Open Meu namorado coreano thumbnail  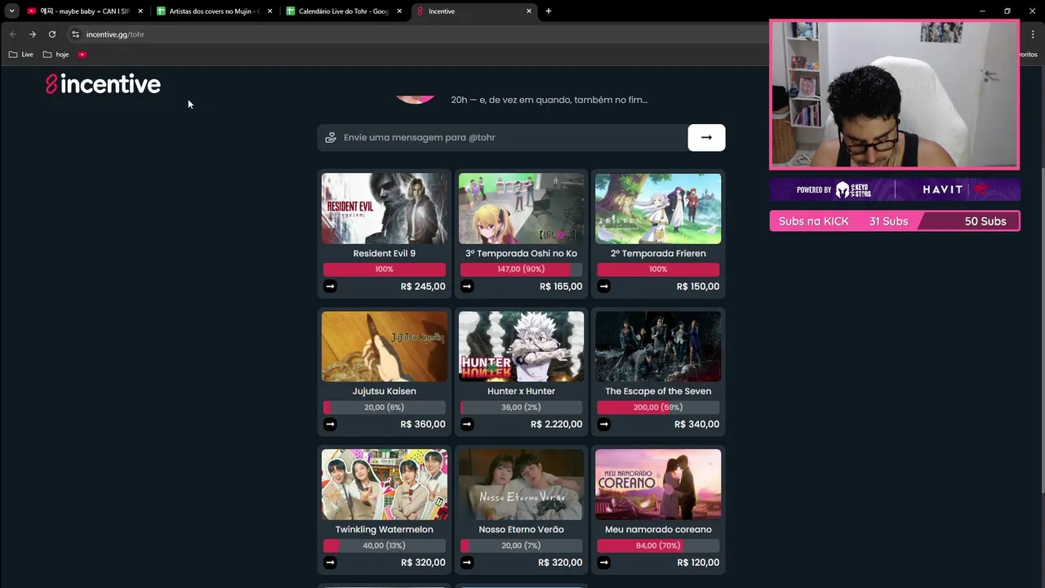[658, 484]
